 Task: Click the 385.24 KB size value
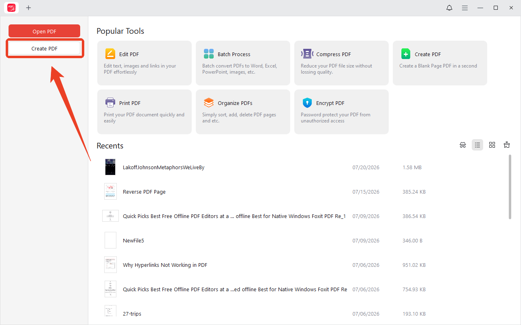414,192
